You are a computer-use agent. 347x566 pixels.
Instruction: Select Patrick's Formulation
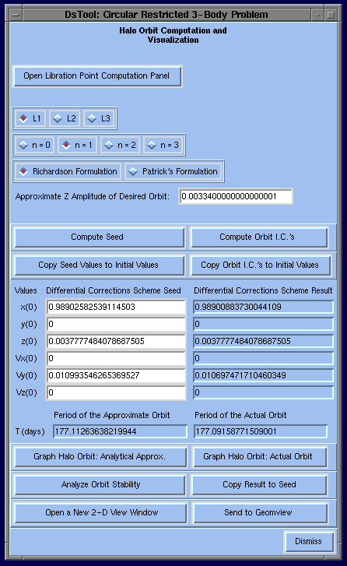click(173, 171)
